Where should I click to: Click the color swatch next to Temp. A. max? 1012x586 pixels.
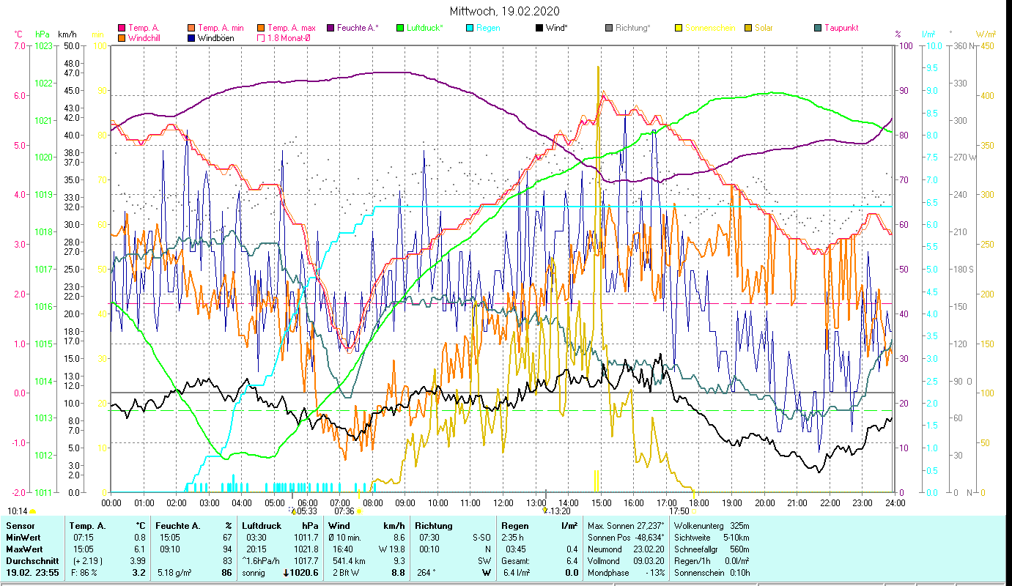[260, 28]
